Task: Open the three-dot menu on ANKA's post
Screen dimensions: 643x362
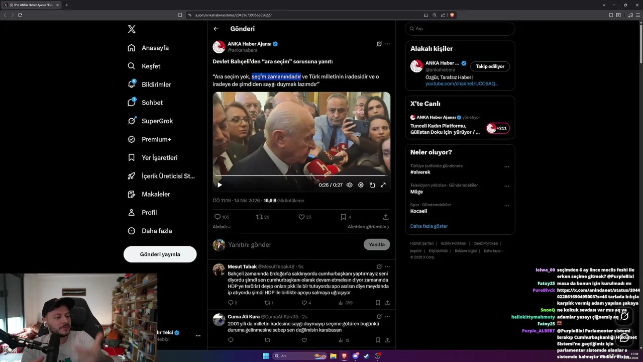Action: [x=387, y=44]
